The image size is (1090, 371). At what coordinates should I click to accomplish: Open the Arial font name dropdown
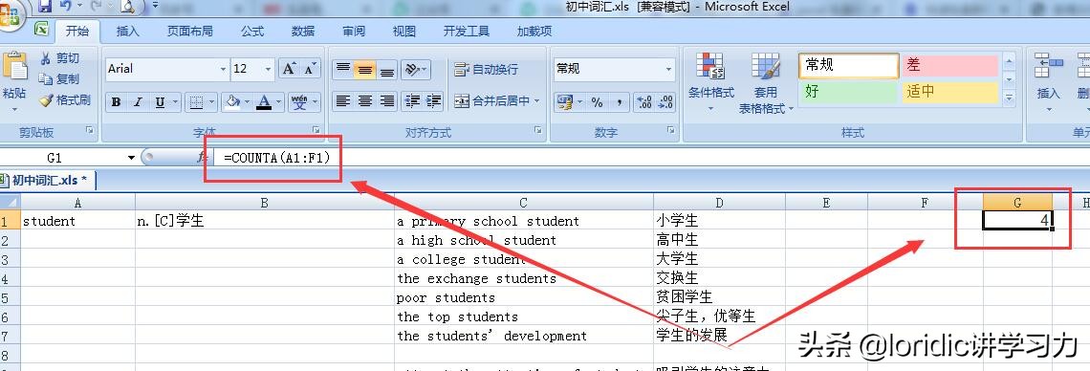tap(223, 69)
